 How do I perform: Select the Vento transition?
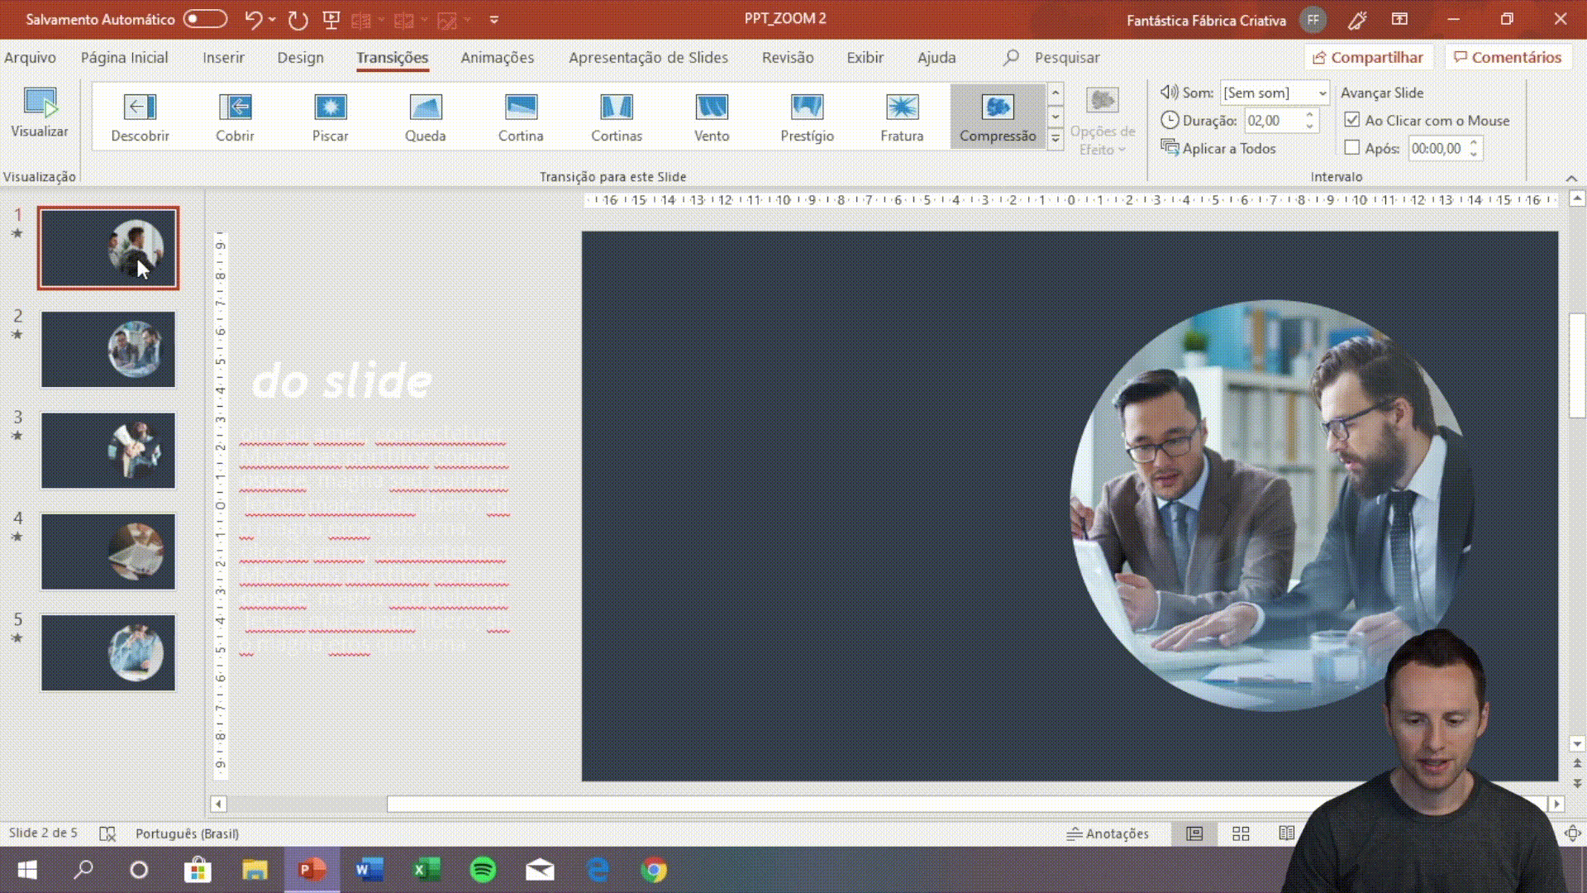point(712,117)
